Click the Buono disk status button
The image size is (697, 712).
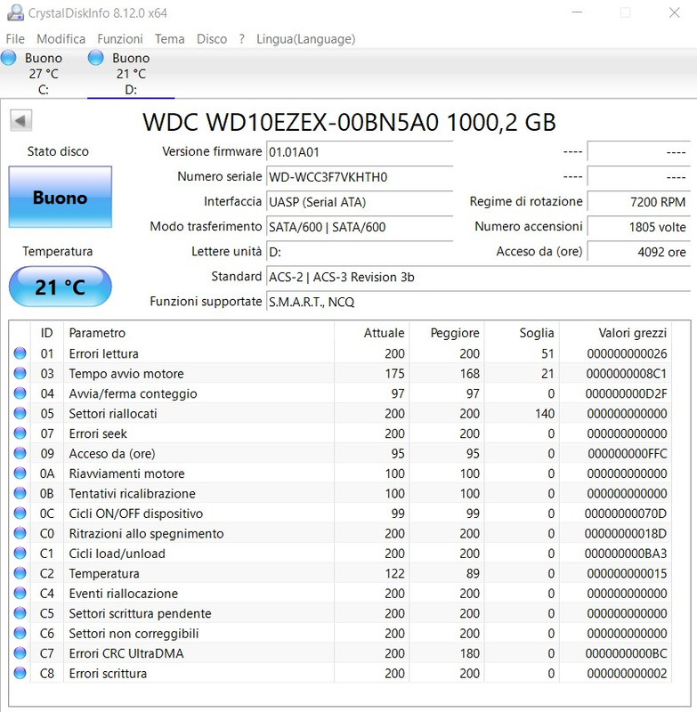click(x=60, y=197)
